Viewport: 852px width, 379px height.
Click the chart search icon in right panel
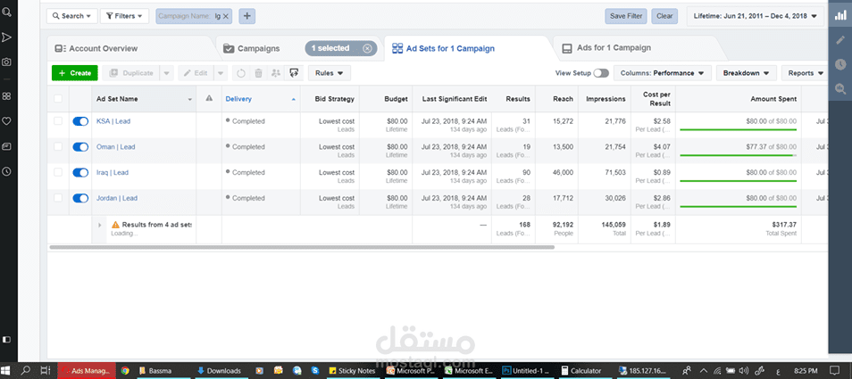pos(840,89)
